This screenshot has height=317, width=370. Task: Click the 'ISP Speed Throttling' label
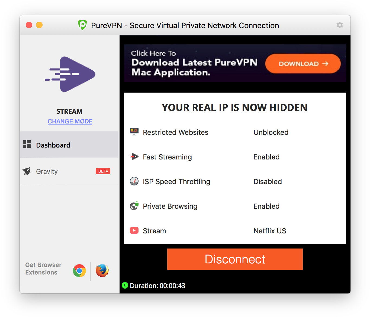click(176, 182)
